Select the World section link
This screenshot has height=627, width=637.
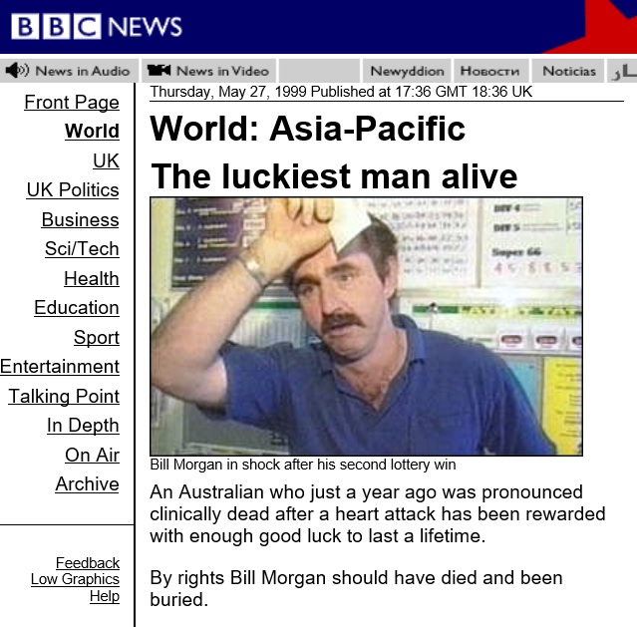point(93,131)
